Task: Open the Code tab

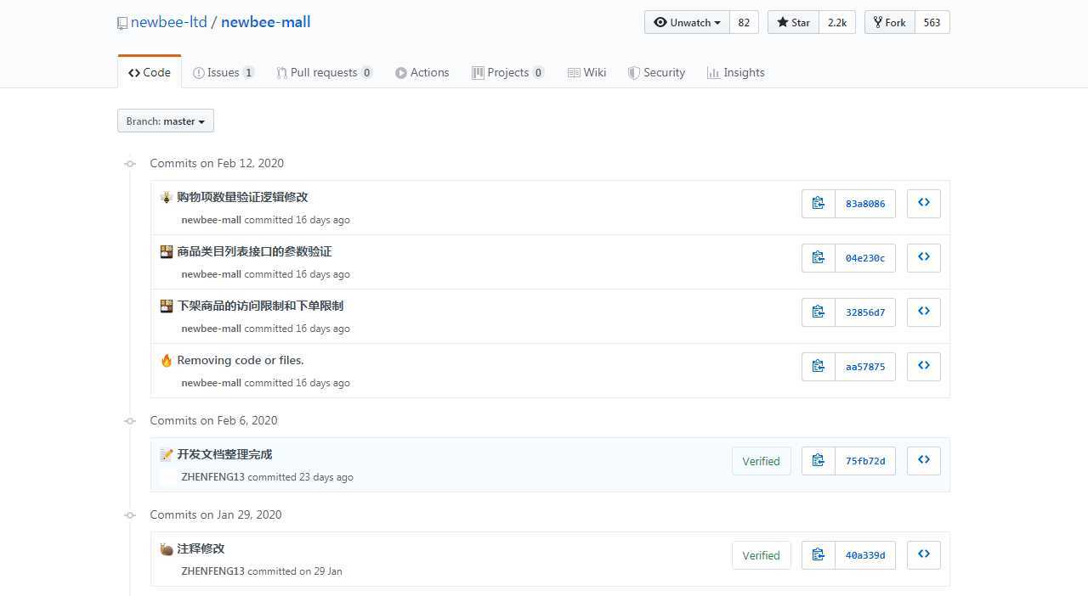Action: pyautogui.click(x=150, y=73)
